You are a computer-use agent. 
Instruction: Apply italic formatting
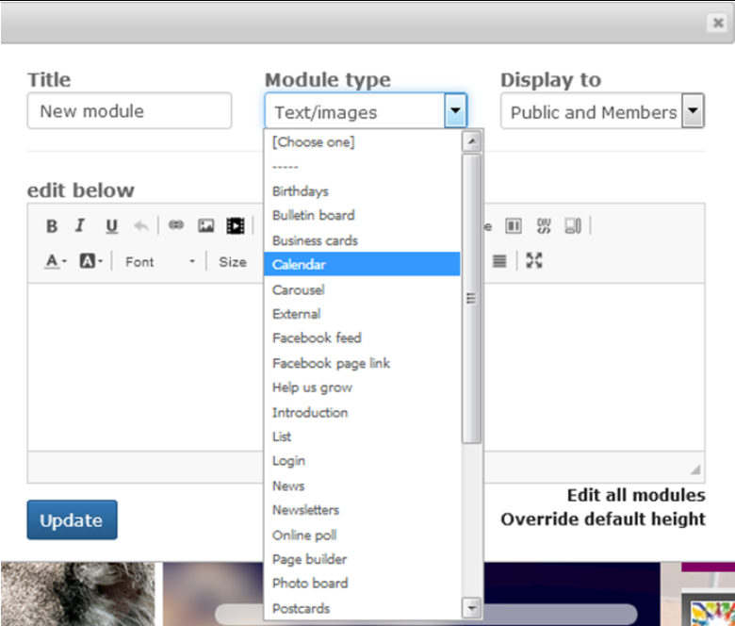click(x=80, y=226)
